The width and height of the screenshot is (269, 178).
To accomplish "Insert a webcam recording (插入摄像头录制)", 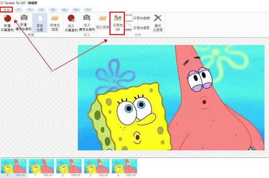I will 87,23.
